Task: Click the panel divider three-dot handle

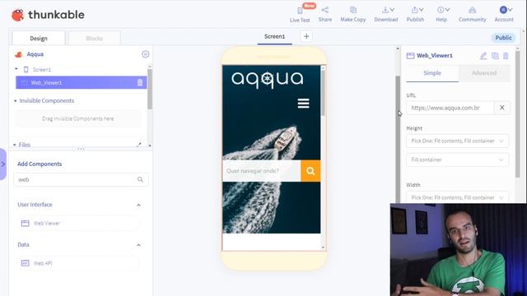Action: click(x=81, y=149)
